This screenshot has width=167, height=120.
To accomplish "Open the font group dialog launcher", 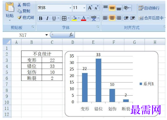I will pos(98,27).
